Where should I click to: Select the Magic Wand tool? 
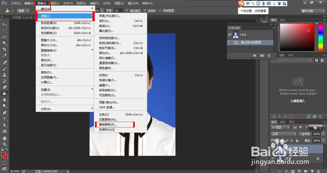[x=5, y=43]
